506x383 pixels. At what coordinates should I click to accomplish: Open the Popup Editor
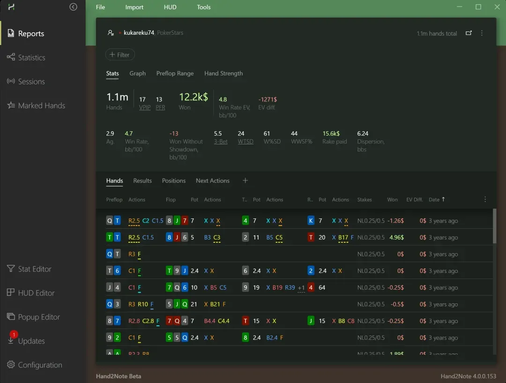[38, 317]
